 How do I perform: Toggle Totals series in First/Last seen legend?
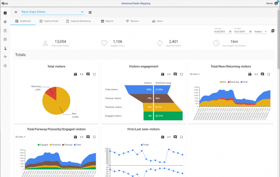145,145
